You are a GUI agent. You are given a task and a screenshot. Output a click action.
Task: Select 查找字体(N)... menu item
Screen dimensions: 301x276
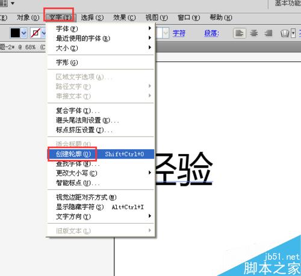point(101,164)
